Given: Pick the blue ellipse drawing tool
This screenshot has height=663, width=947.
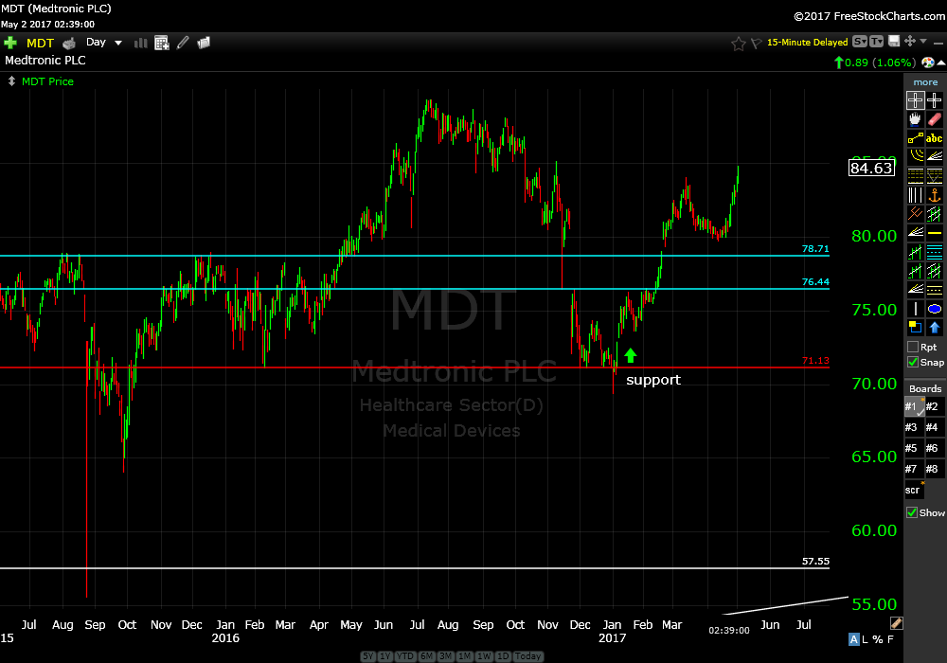Looking at the screenshot, I should (x=935, y=309).
